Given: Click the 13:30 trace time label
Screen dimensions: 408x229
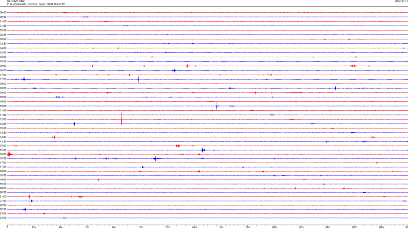Looking at the screenshot, I should (x=3, y=133).
